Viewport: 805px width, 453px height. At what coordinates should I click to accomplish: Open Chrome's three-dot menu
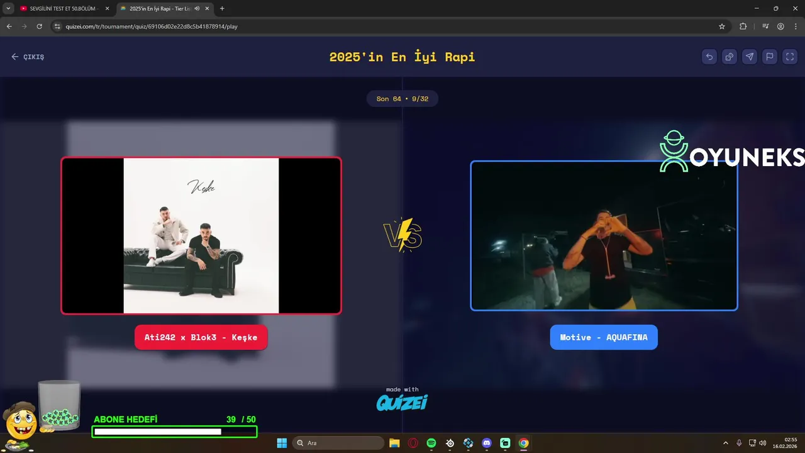pos(795,26)
